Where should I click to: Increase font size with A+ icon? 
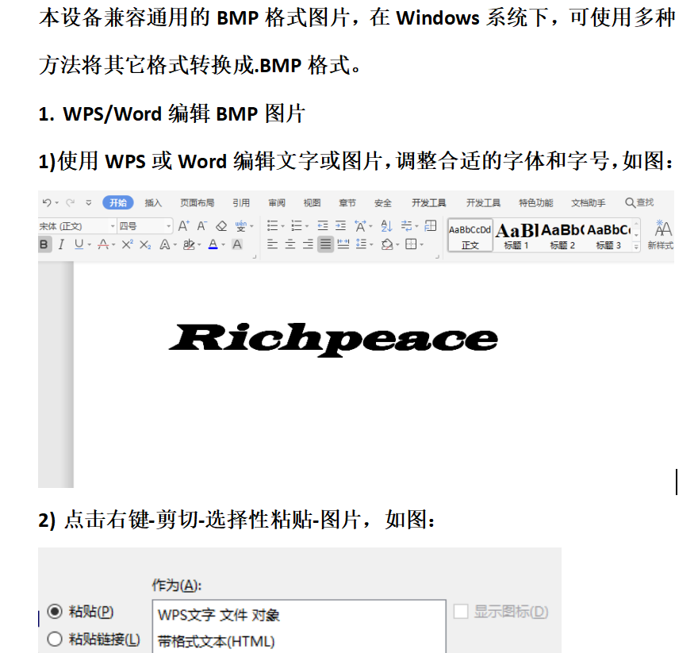[x=183, y=226]
